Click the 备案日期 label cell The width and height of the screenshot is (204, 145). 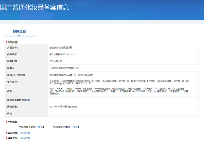[27, 61]
